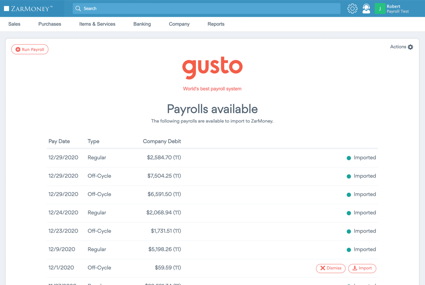Viewport: 425px width, 285px height.
Task: Click the green J user avatar
Action: coord(380,8)
